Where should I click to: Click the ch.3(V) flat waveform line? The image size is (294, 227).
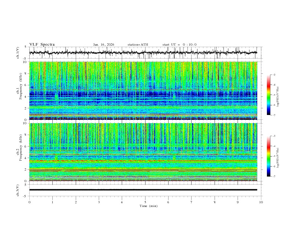145,190
